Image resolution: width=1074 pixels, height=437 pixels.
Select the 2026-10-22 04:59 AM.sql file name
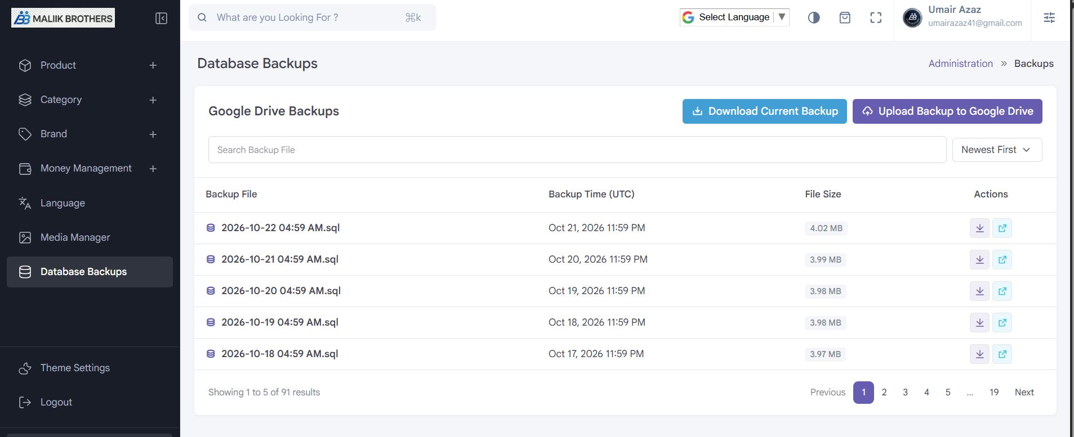click(280, 228)
